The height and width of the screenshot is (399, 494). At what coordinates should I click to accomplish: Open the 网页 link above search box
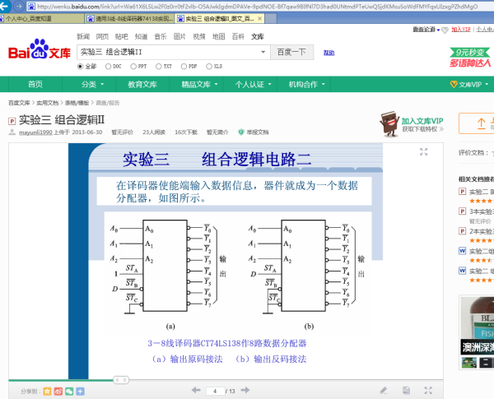102,36
